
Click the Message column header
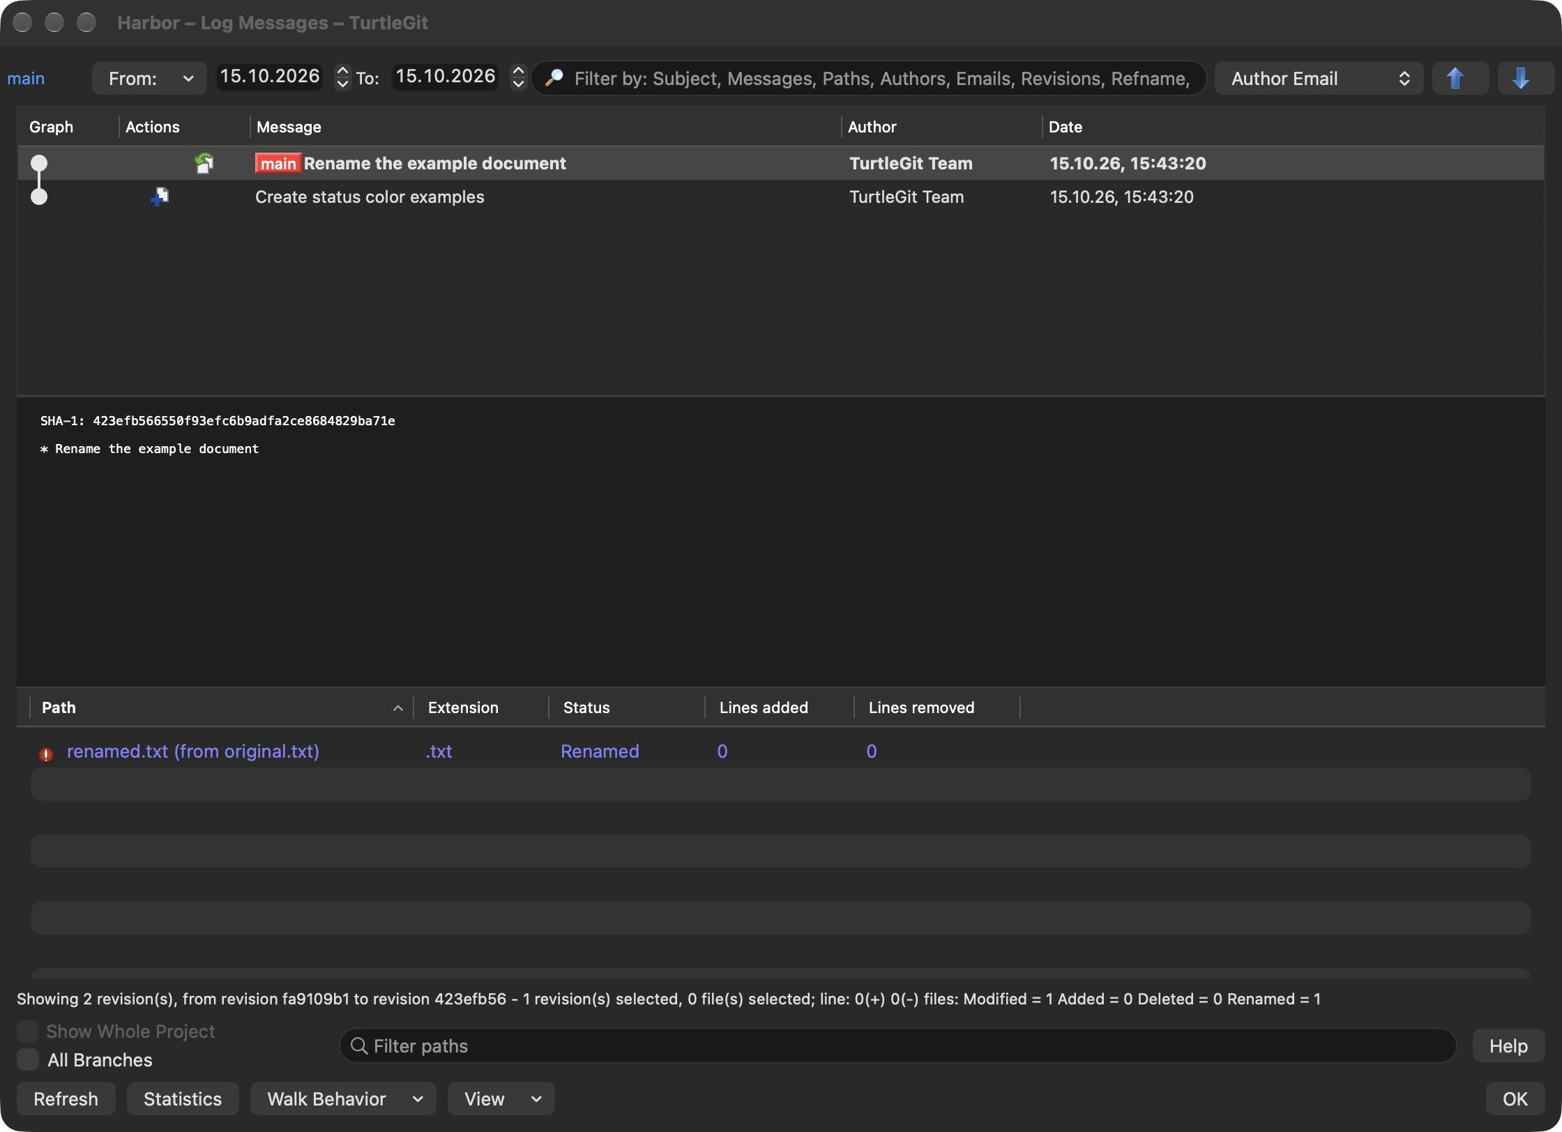tap(545, 127)
